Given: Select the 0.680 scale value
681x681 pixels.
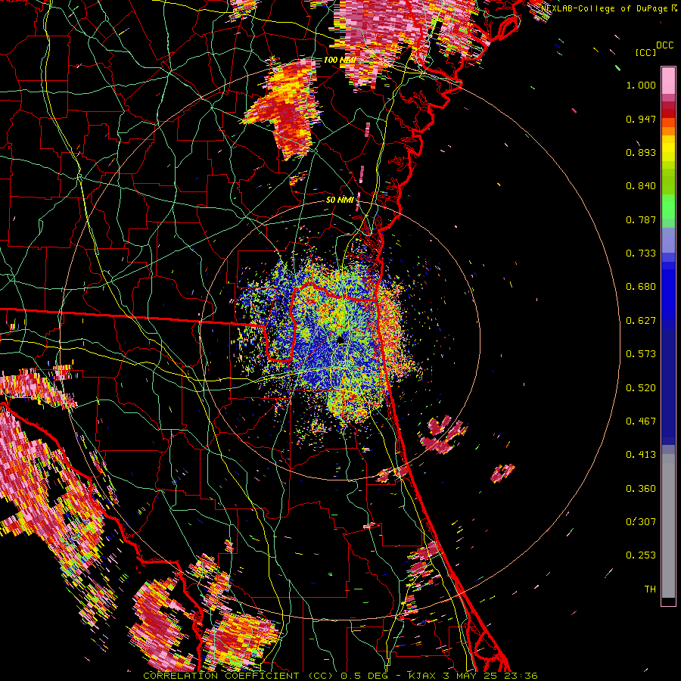Looking at the screenshot, I should 641,287.
